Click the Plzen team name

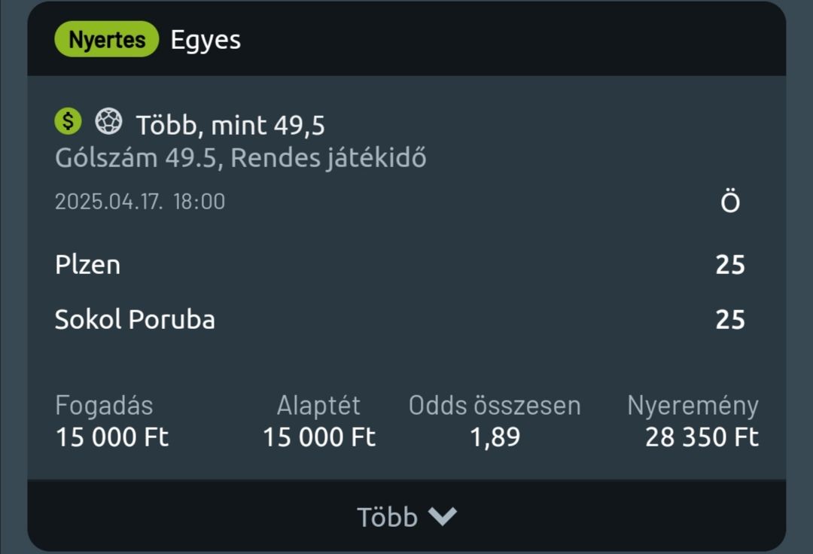coord(87,264)
